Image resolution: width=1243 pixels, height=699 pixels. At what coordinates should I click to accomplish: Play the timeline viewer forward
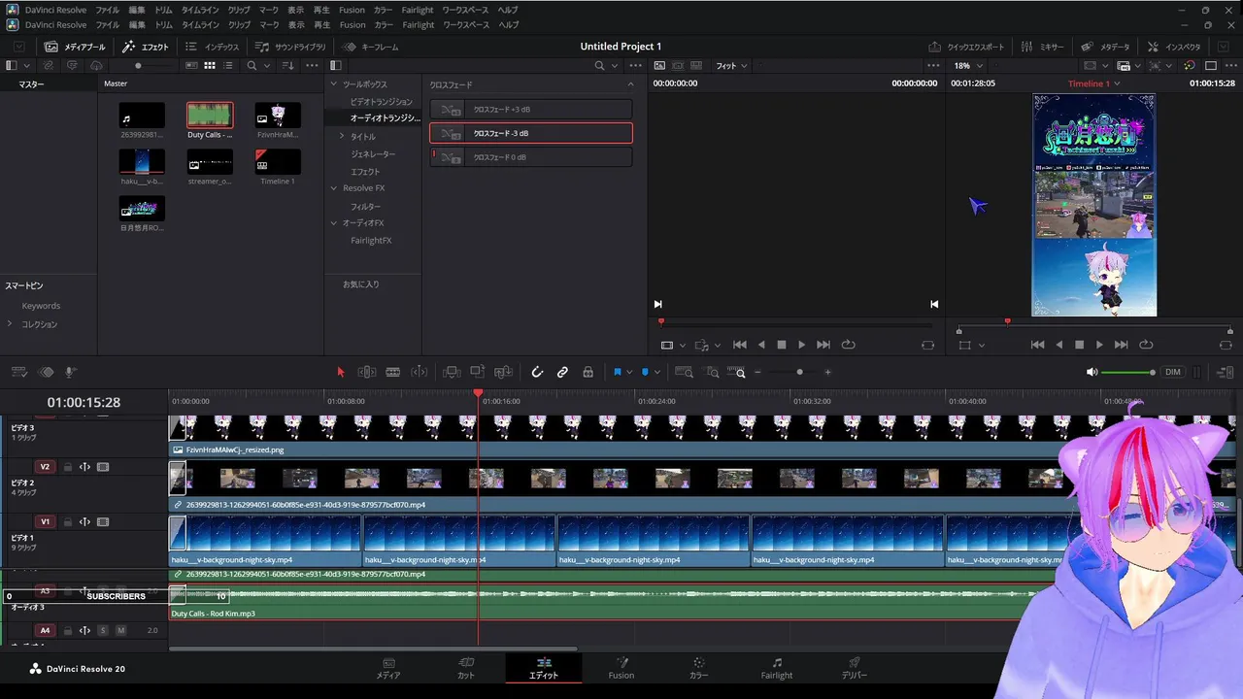pos(1099,345)
